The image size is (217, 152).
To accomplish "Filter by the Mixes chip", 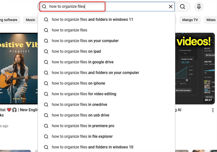I will (210, 20).
